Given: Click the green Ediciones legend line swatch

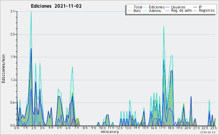Looking at the screenshot, I should [145, 7].
